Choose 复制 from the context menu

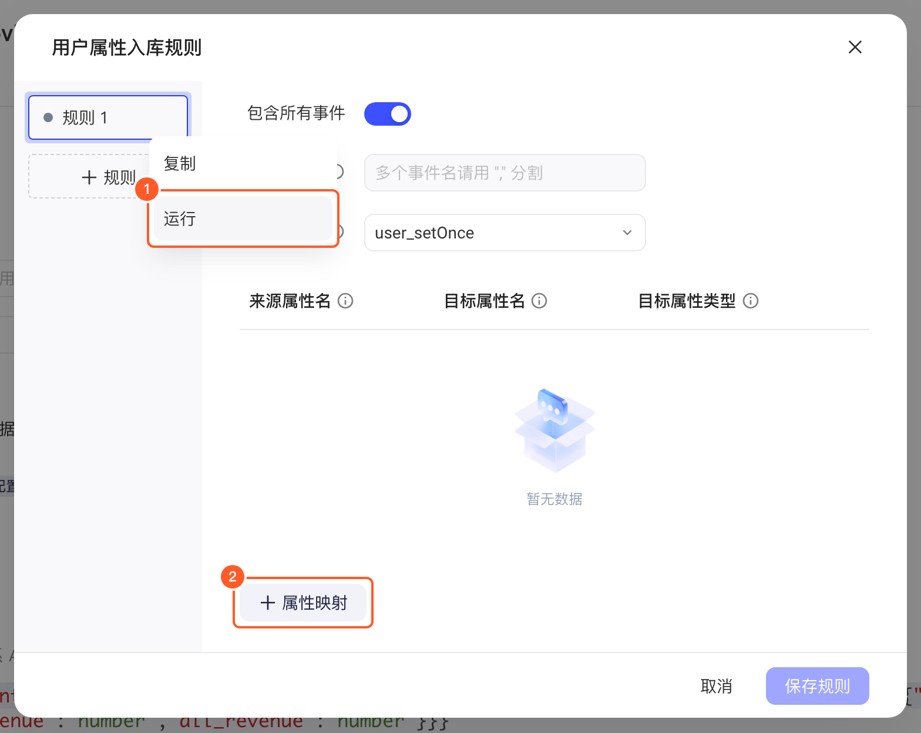243,164
